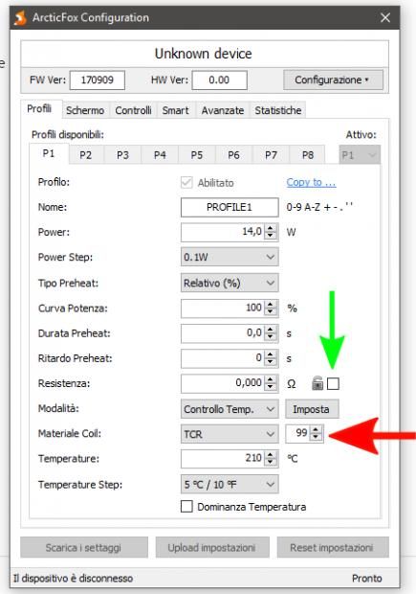Click the resistance lock padlock icon

tap(317, 383)
